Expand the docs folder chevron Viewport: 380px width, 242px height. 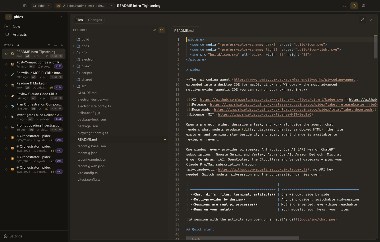(x=74, y=46)
